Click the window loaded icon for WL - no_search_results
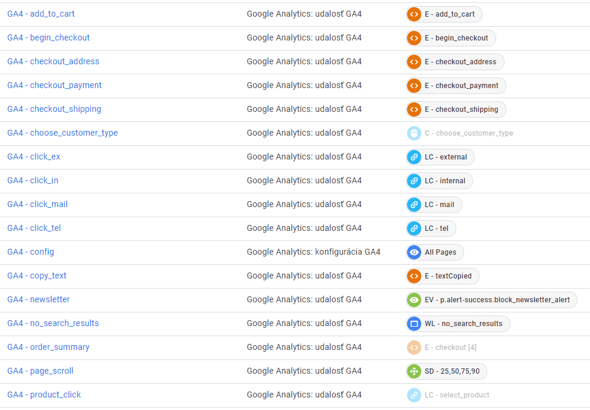Viewport: 590px width, 410px height. [x=414, y=324]
